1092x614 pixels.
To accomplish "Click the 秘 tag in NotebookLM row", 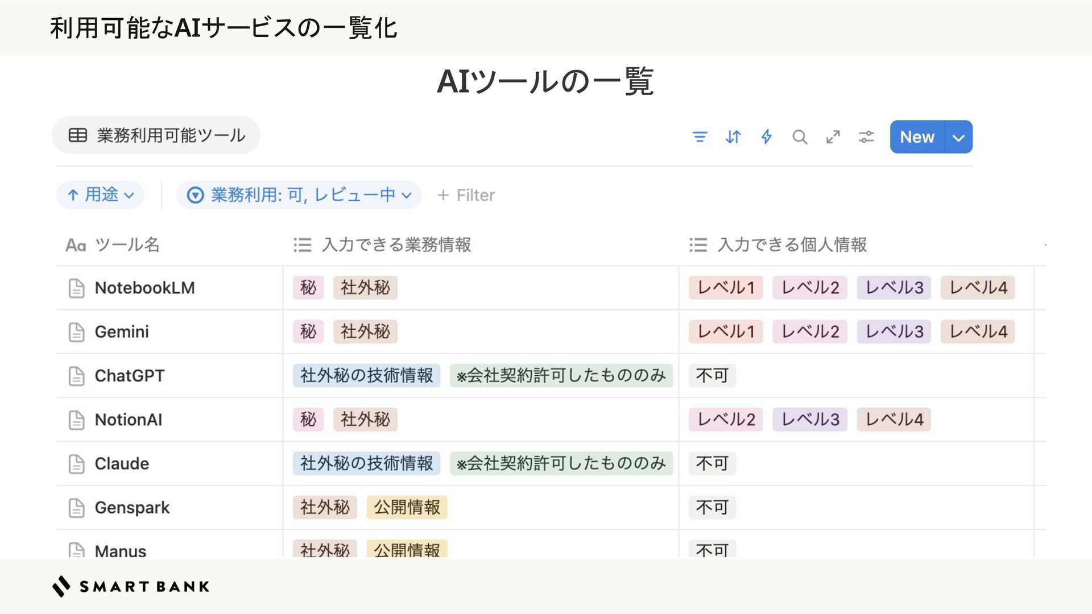I will tap(308, 288).
